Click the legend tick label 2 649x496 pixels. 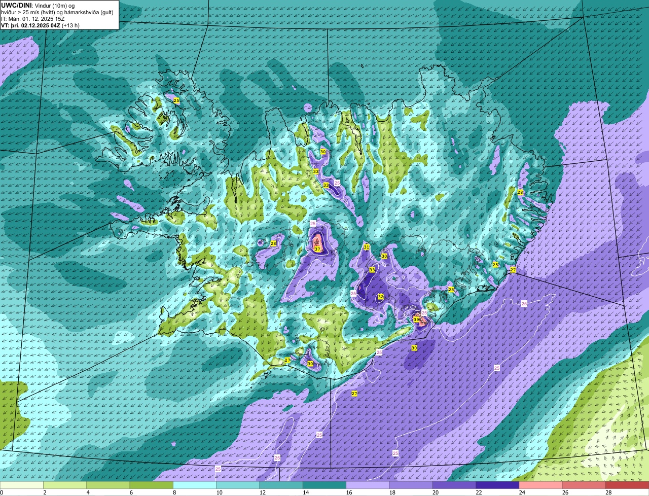click(x=44, y=492)
